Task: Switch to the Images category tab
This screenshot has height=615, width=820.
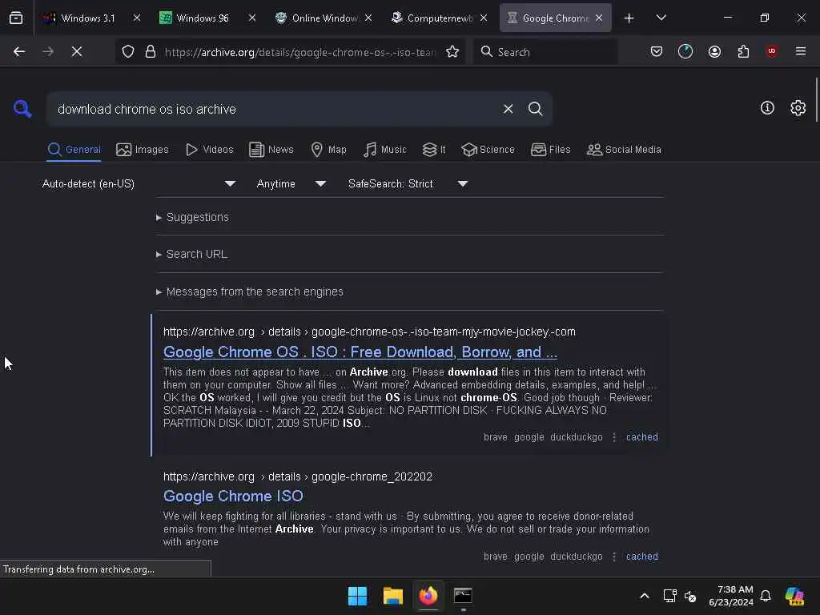Action: 143,150
